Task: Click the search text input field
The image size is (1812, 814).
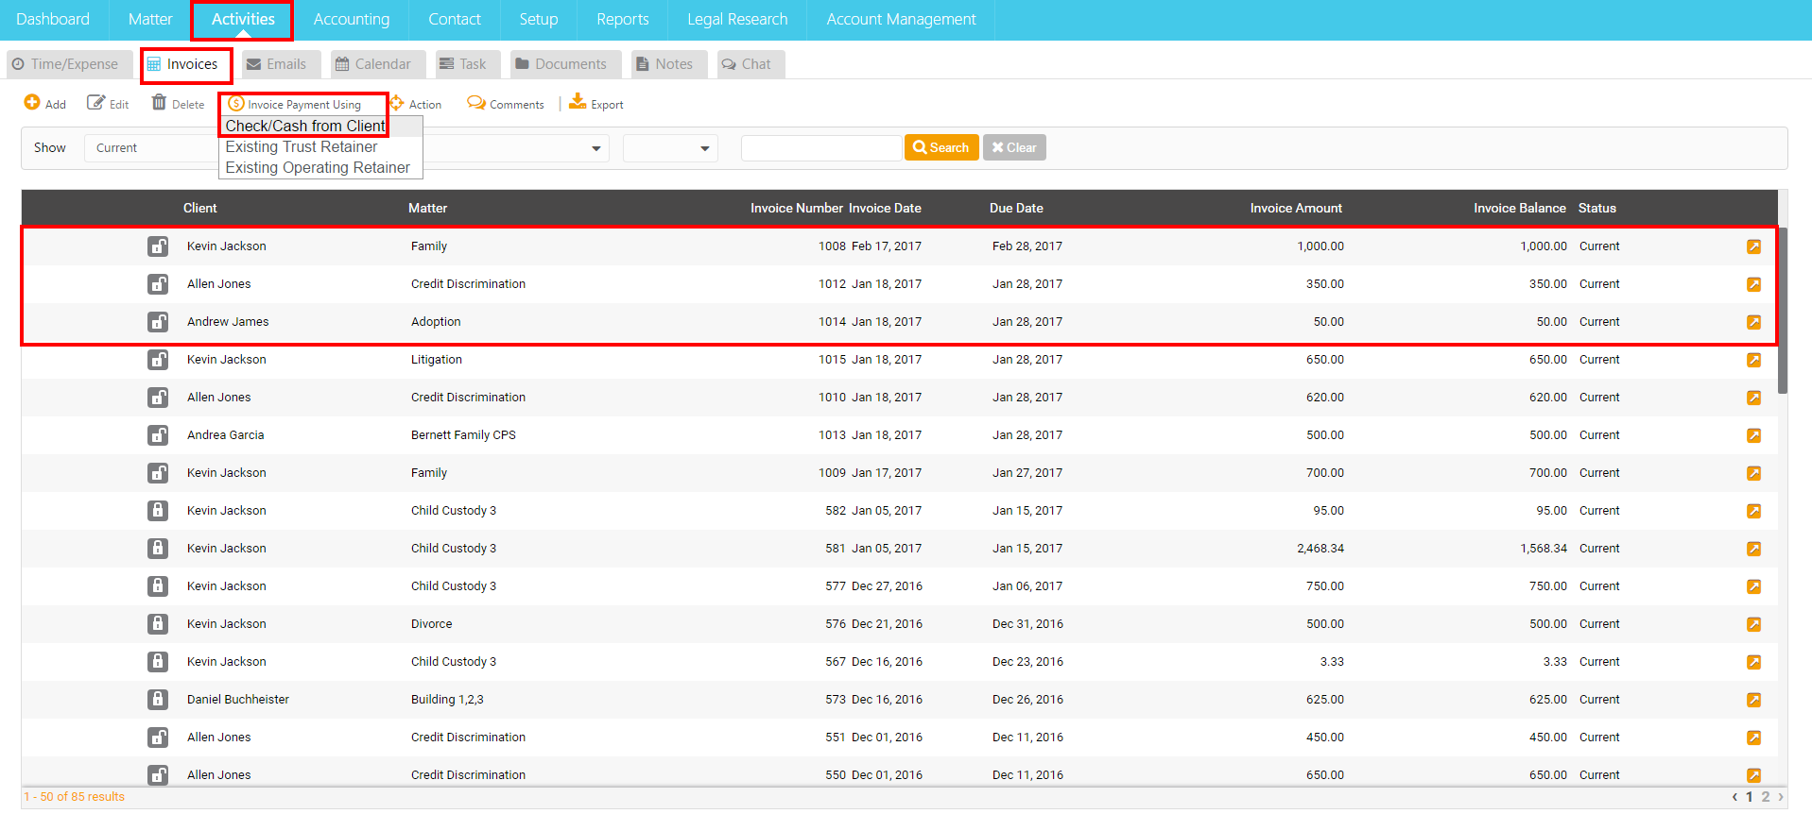Action: click(820, 148)
